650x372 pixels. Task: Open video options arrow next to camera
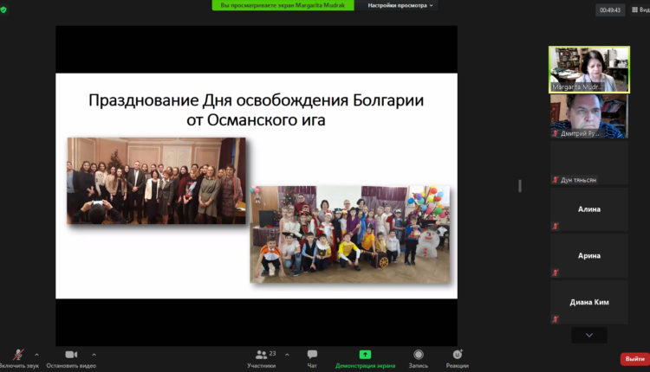(x=94, y=355)
